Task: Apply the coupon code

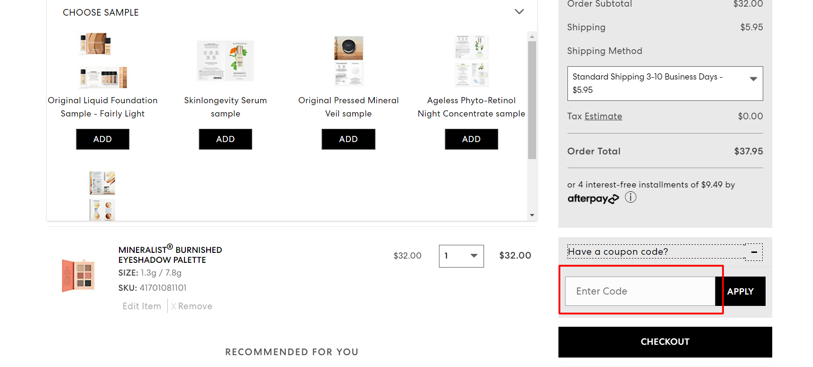Action: [740, 291]
